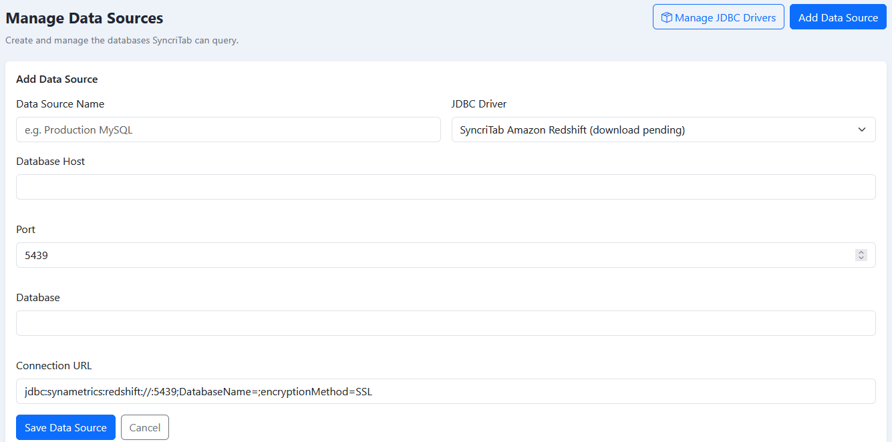Click the top Add Data Source button

(x=838, y=17)
